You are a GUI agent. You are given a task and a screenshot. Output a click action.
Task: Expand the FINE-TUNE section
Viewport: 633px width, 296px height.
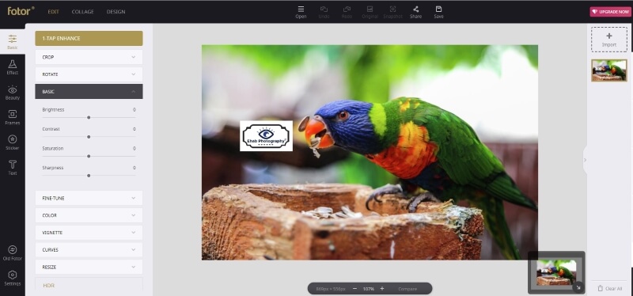coord(89,199)
